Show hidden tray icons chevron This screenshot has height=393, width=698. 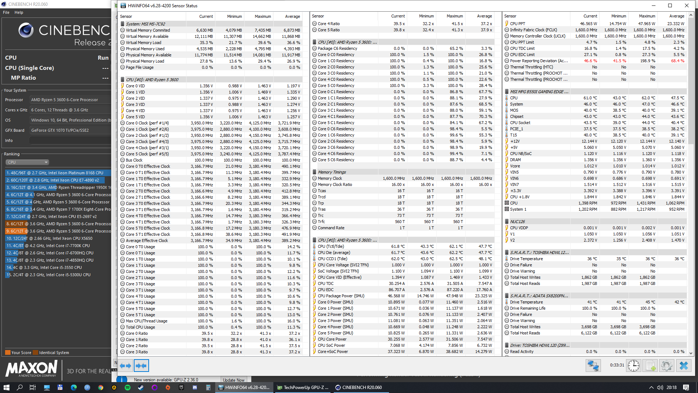point(651,388)
